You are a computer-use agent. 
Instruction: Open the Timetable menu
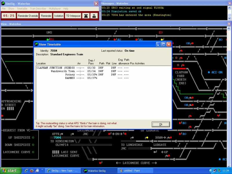[x=22, y=9]
